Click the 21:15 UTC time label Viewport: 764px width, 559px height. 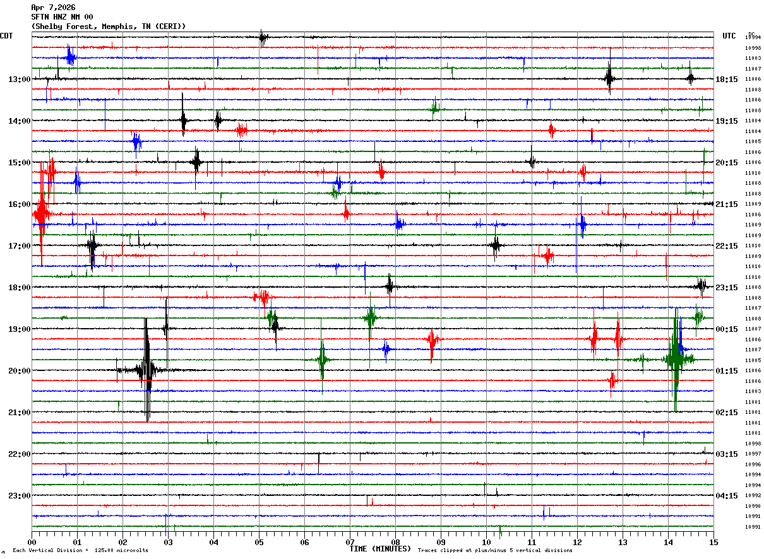click(x=727, y=204)
